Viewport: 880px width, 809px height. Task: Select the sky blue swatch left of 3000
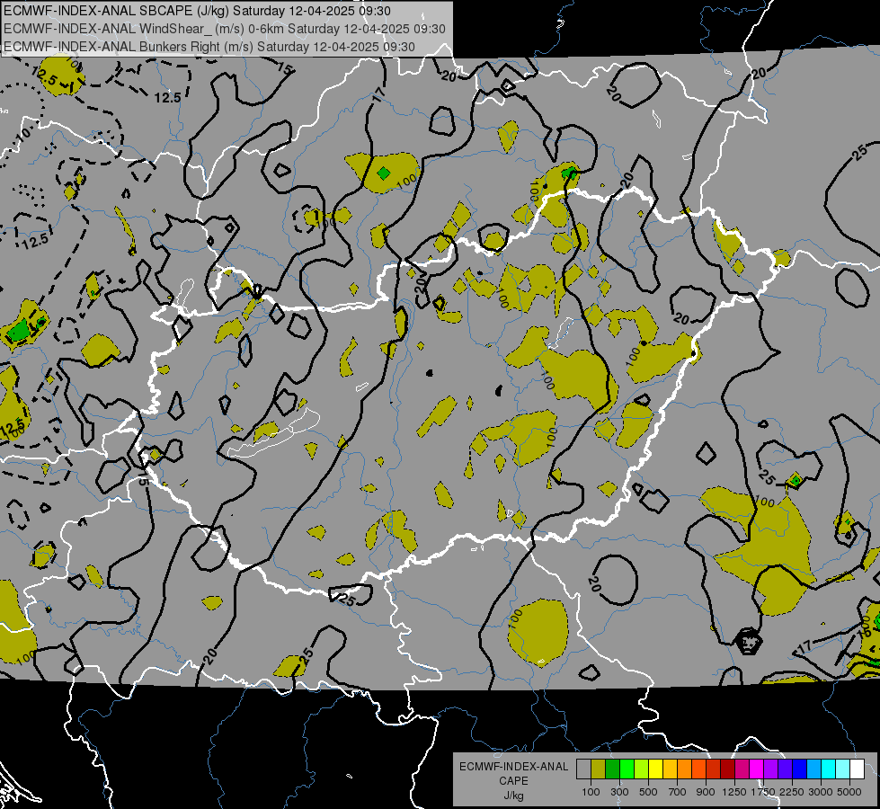click(x=813, y=769)
